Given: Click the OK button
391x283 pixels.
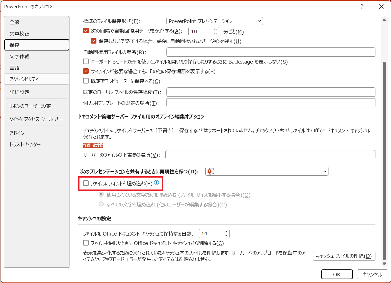Looking at the screenshot, I should click(337, 274).
